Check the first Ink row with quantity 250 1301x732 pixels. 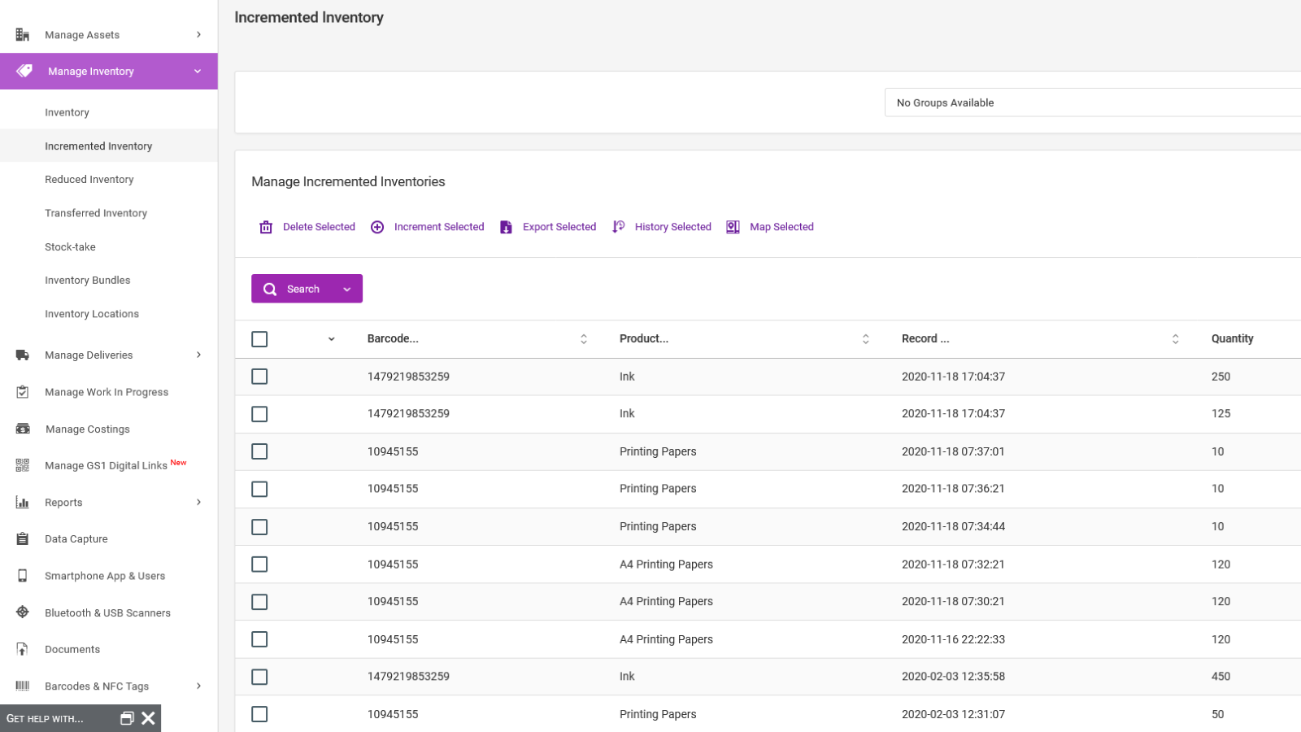coord(259,377)
